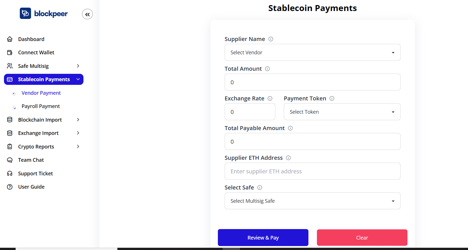Select Payroll Payment in the sidebar
468x250 pixels.
pos(40,106)
